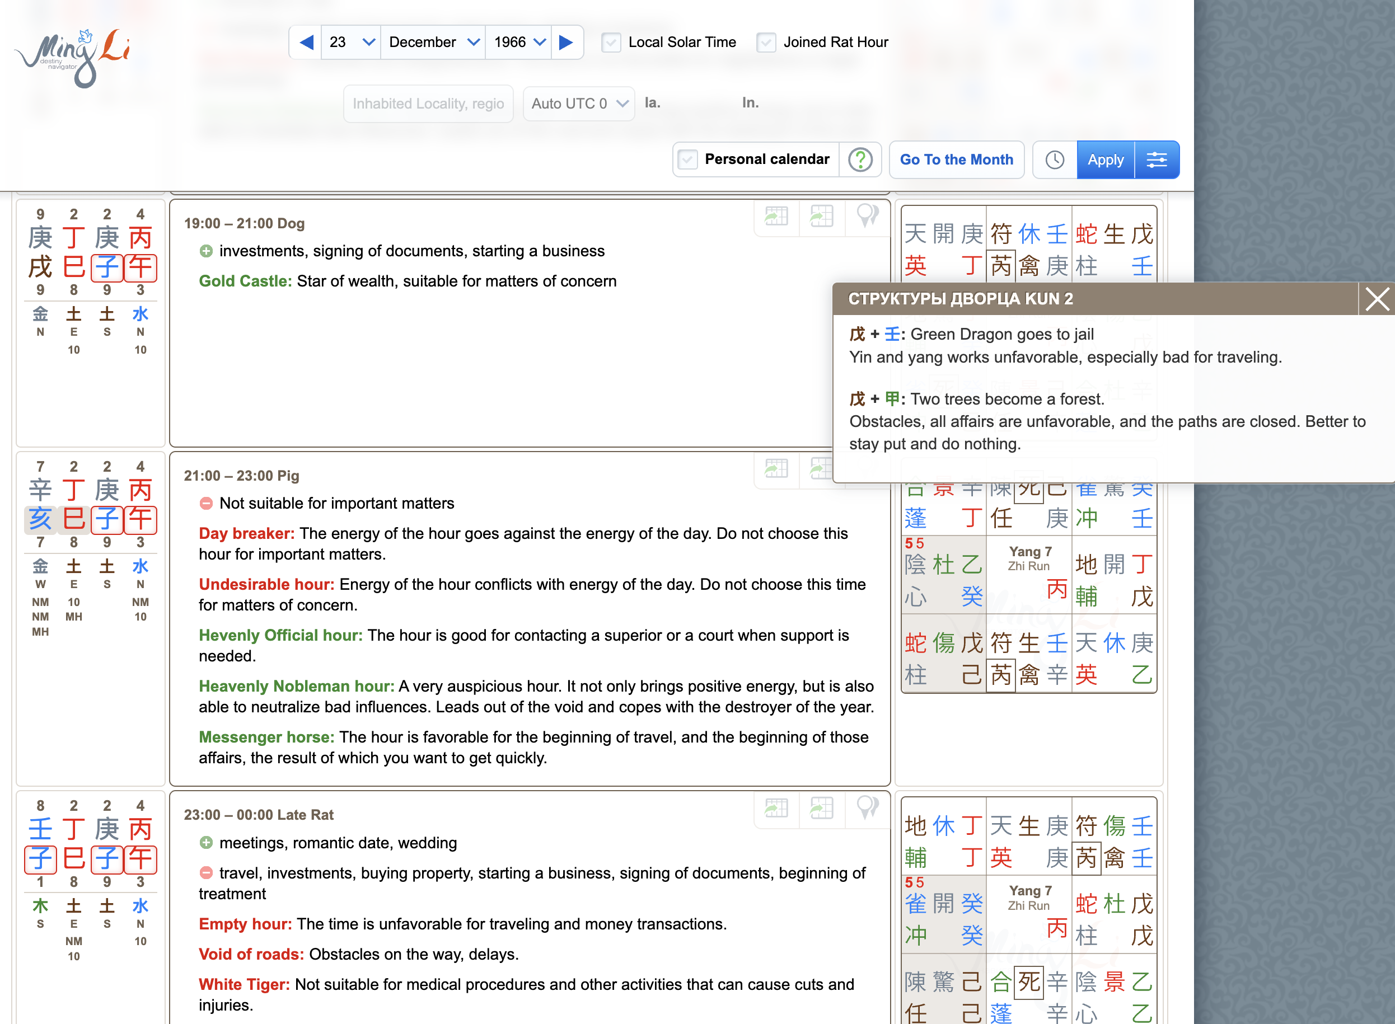Image resolution: width=1395 pixels, height=1024 pixels.
Task: Uncheck the Personal calendar checkbox
Action: tap(687, 159)
